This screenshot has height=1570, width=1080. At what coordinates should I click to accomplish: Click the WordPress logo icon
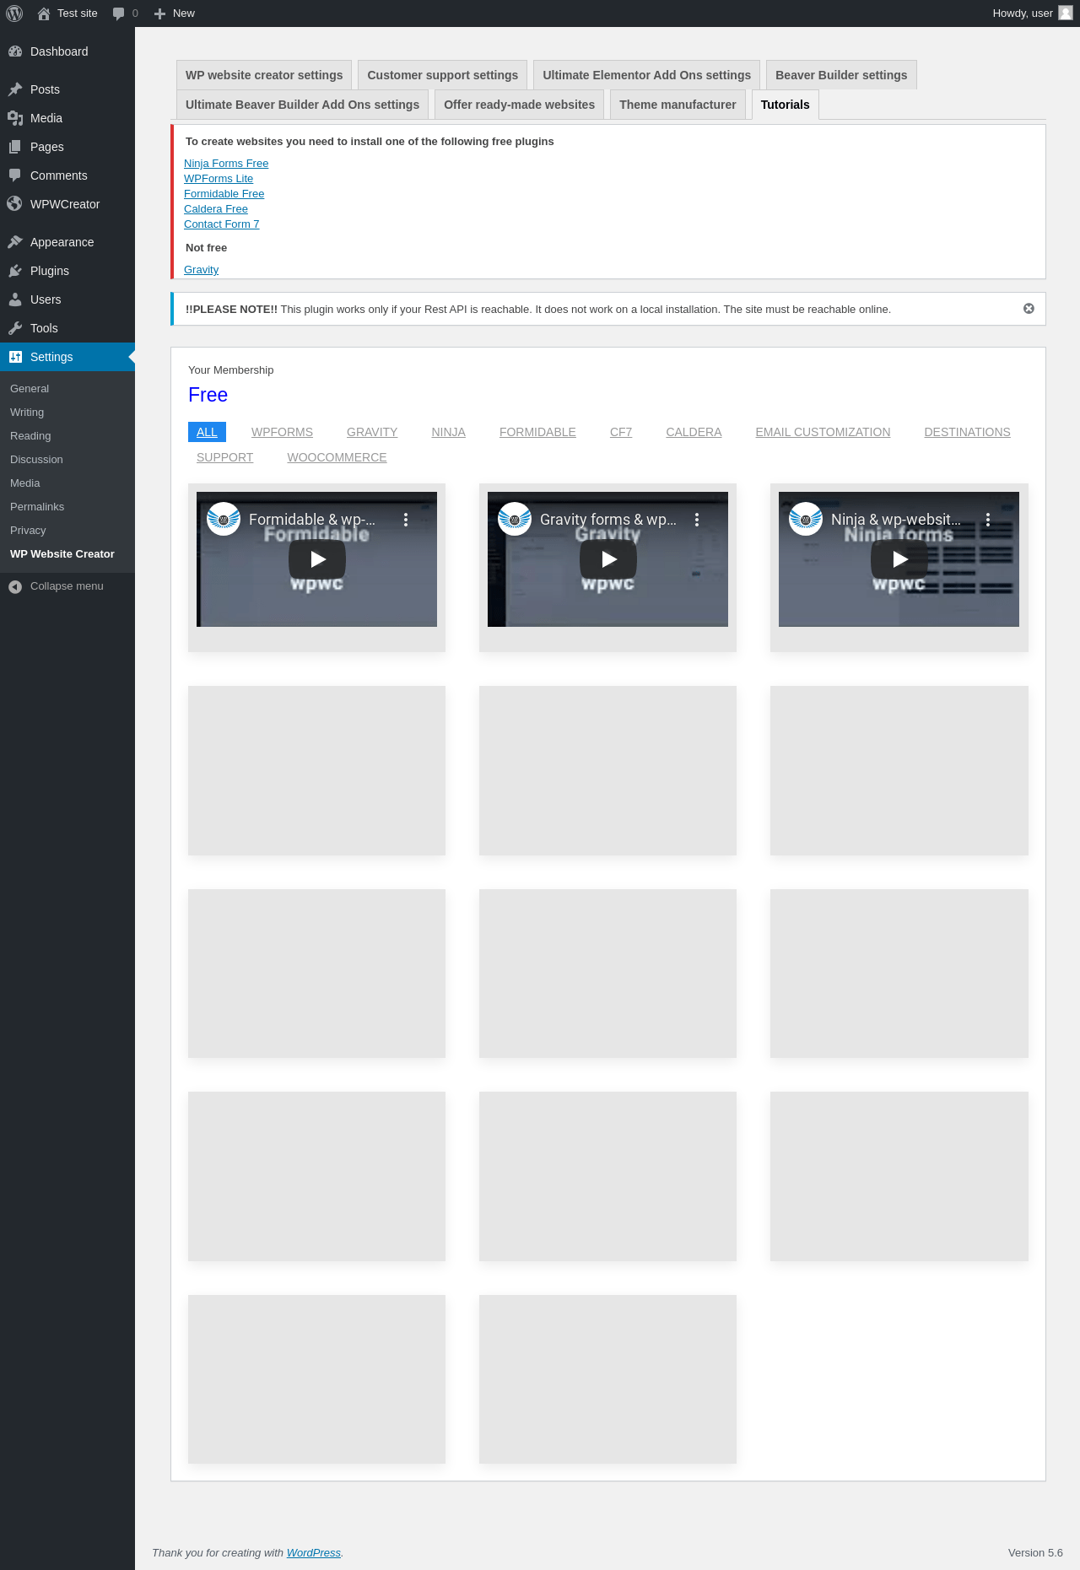14,13
